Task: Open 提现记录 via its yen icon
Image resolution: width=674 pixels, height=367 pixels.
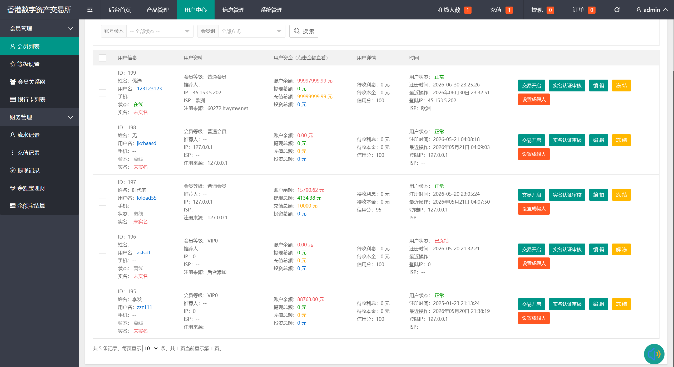Action: coord(12,170)
